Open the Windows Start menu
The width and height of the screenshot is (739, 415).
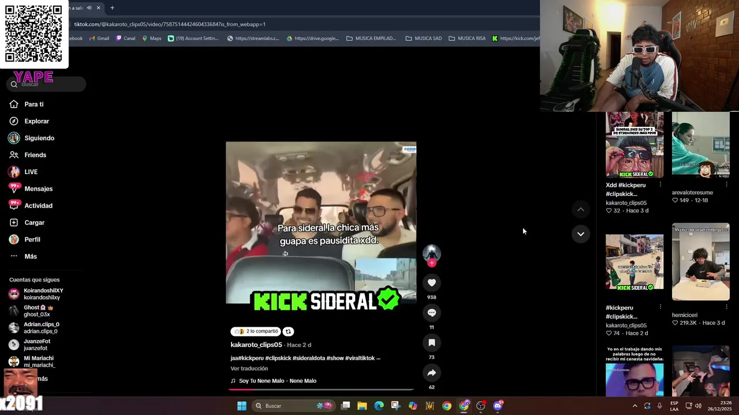pos(242,406)
